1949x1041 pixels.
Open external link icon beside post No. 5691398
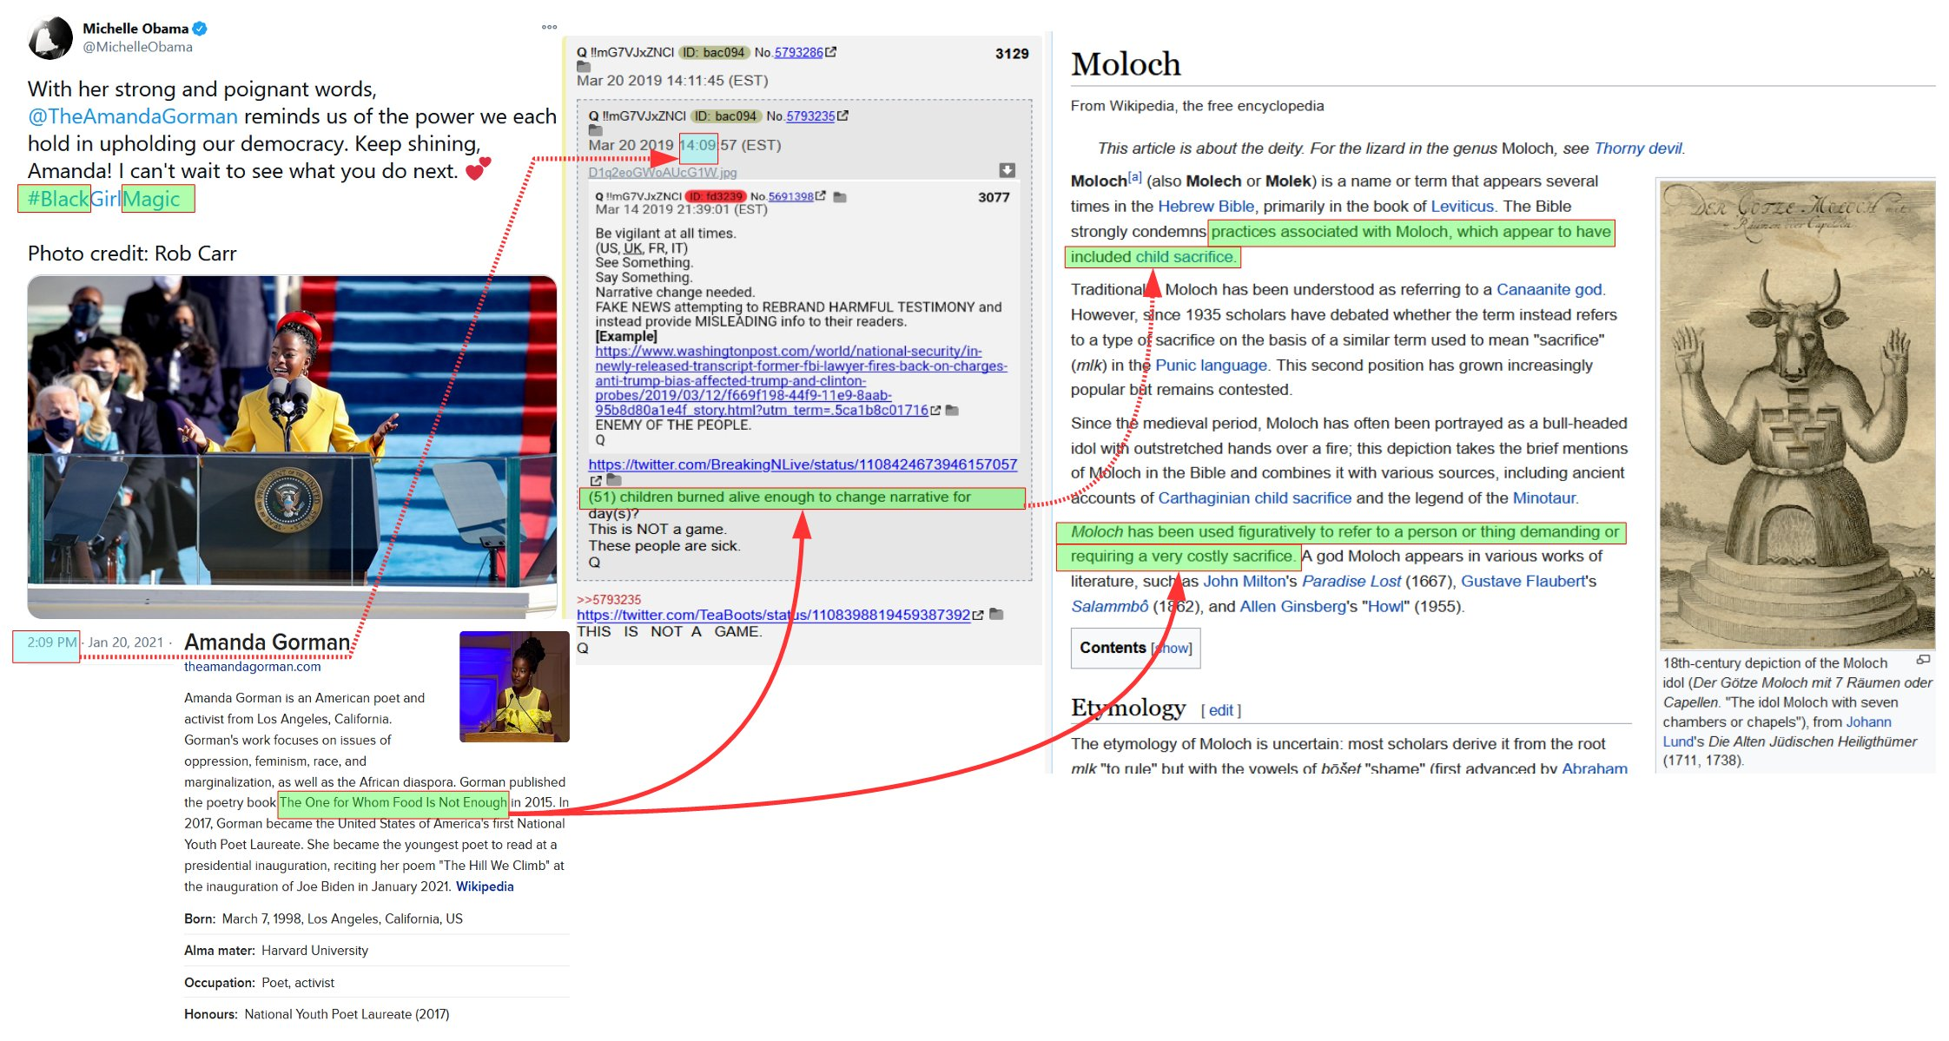pos(821,196)
